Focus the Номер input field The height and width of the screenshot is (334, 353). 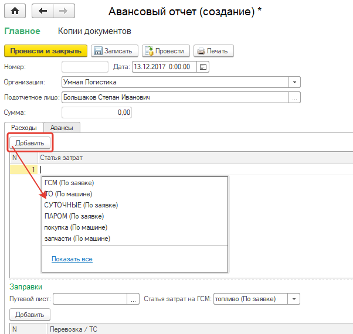pyautogui.click(x=85, y=67)
